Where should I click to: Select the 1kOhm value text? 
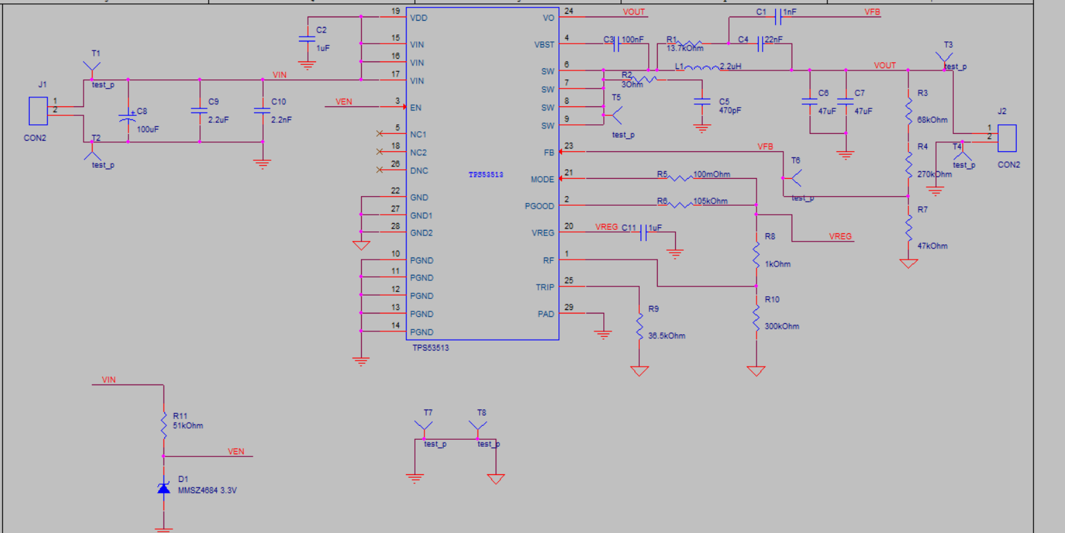click(778, 264)
